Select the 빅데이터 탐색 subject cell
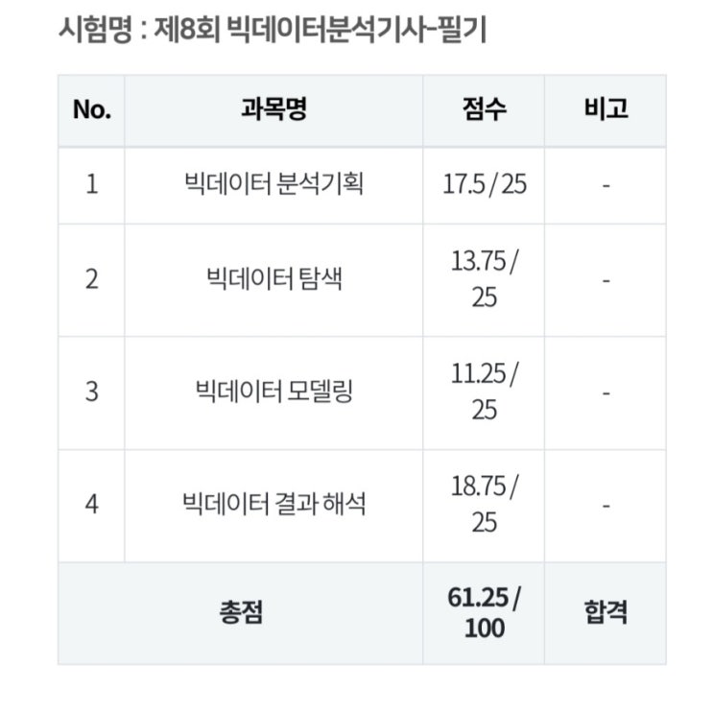Screen dimensions: 713x713 click(x=273, y=280)
